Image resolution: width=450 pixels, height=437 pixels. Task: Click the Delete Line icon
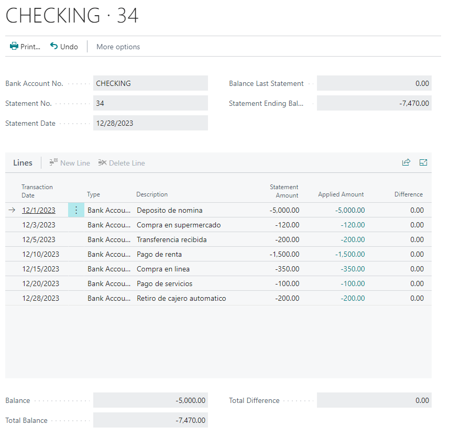coord(102,163)
